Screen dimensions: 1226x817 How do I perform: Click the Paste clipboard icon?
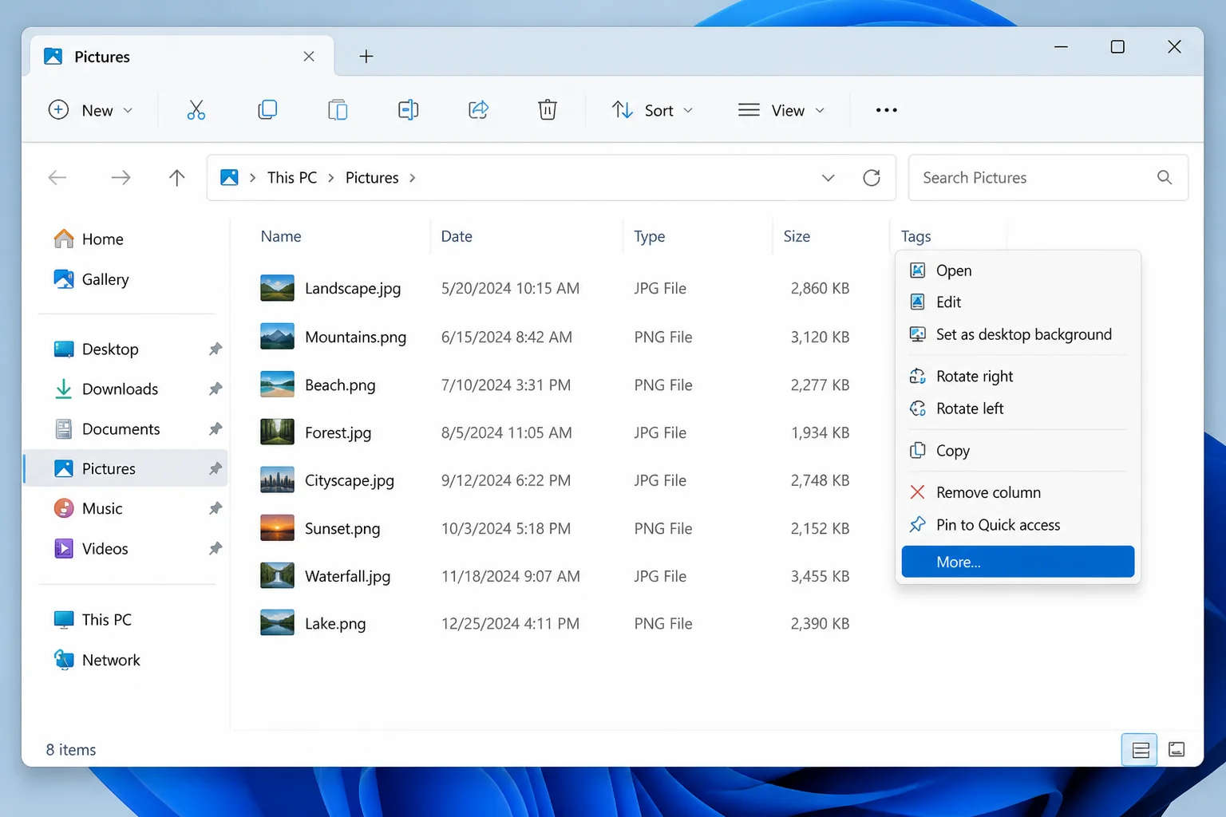click(x=338, y=110)
